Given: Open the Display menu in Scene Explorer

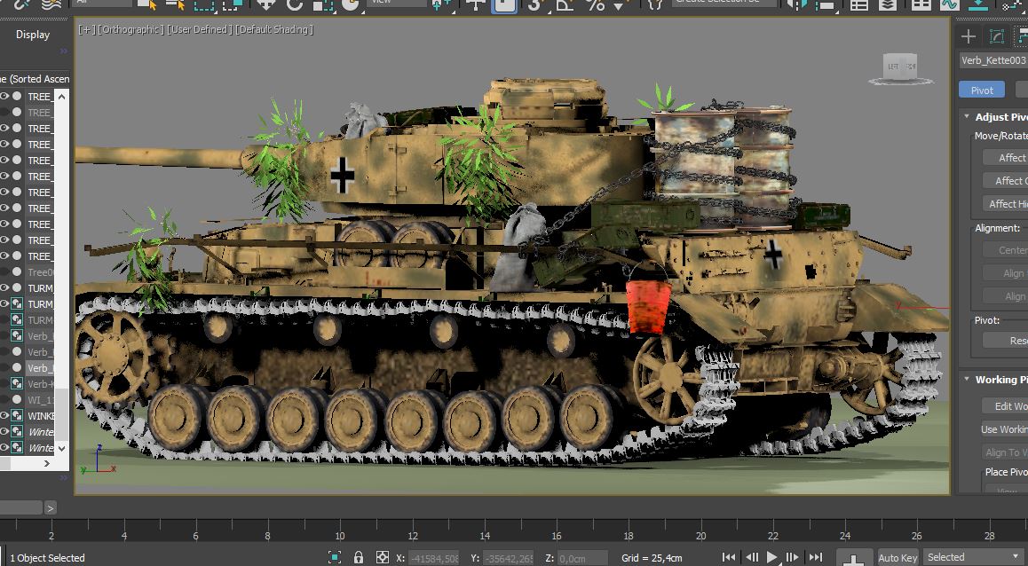Looking at the screenshot, I should click(33, 35).
